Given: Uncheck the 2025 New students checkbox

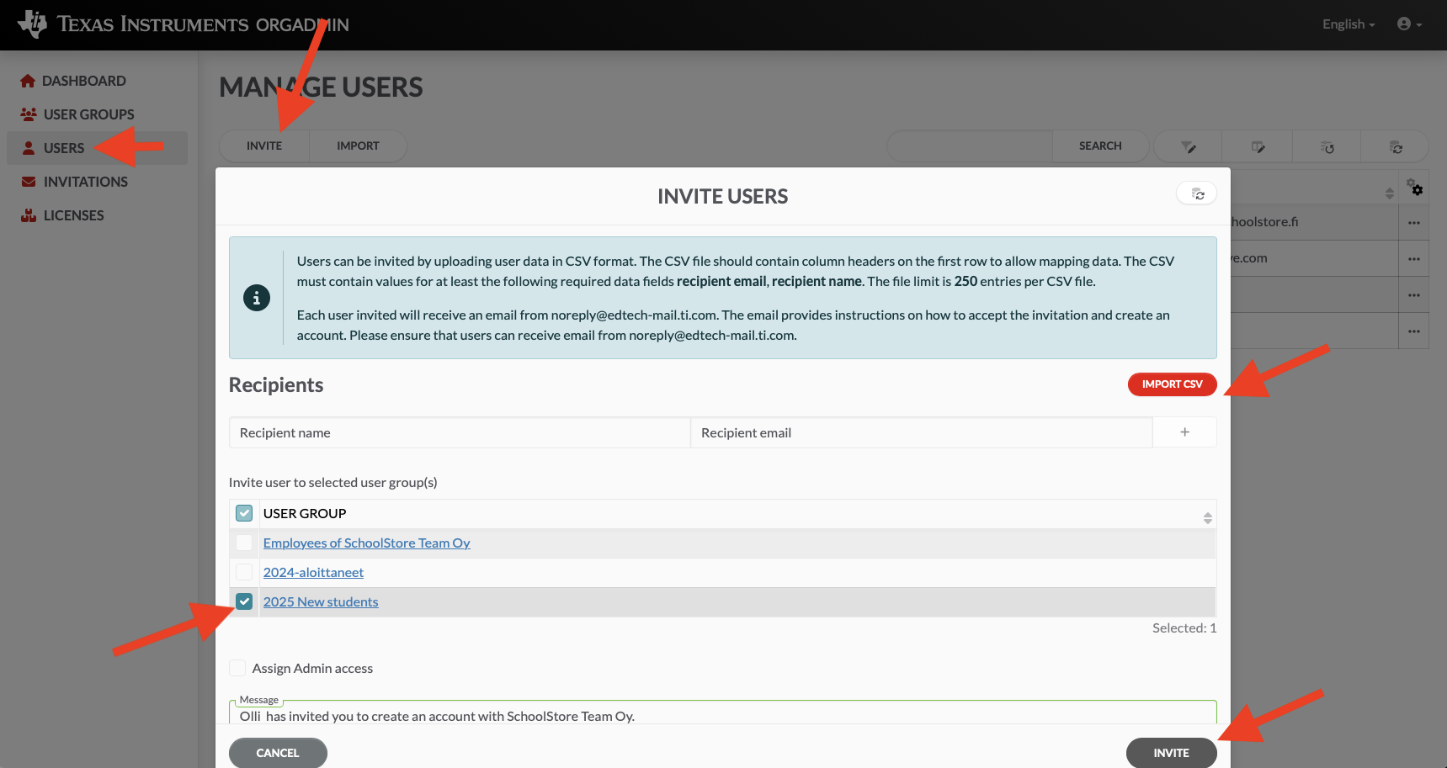Looking at the screenshot, I should pos(244,601).
